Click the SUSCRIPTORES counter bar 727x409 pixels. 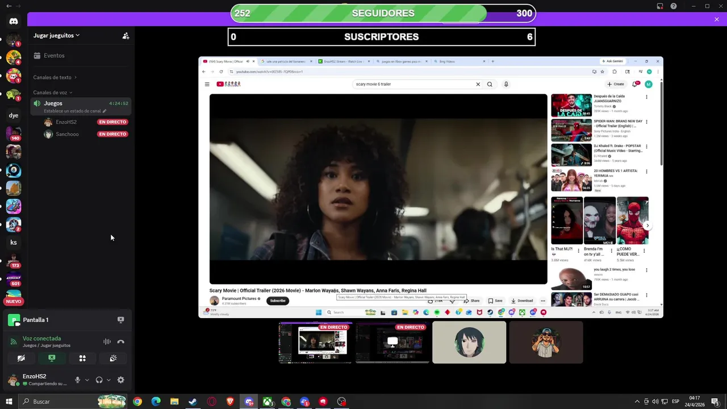381,37
